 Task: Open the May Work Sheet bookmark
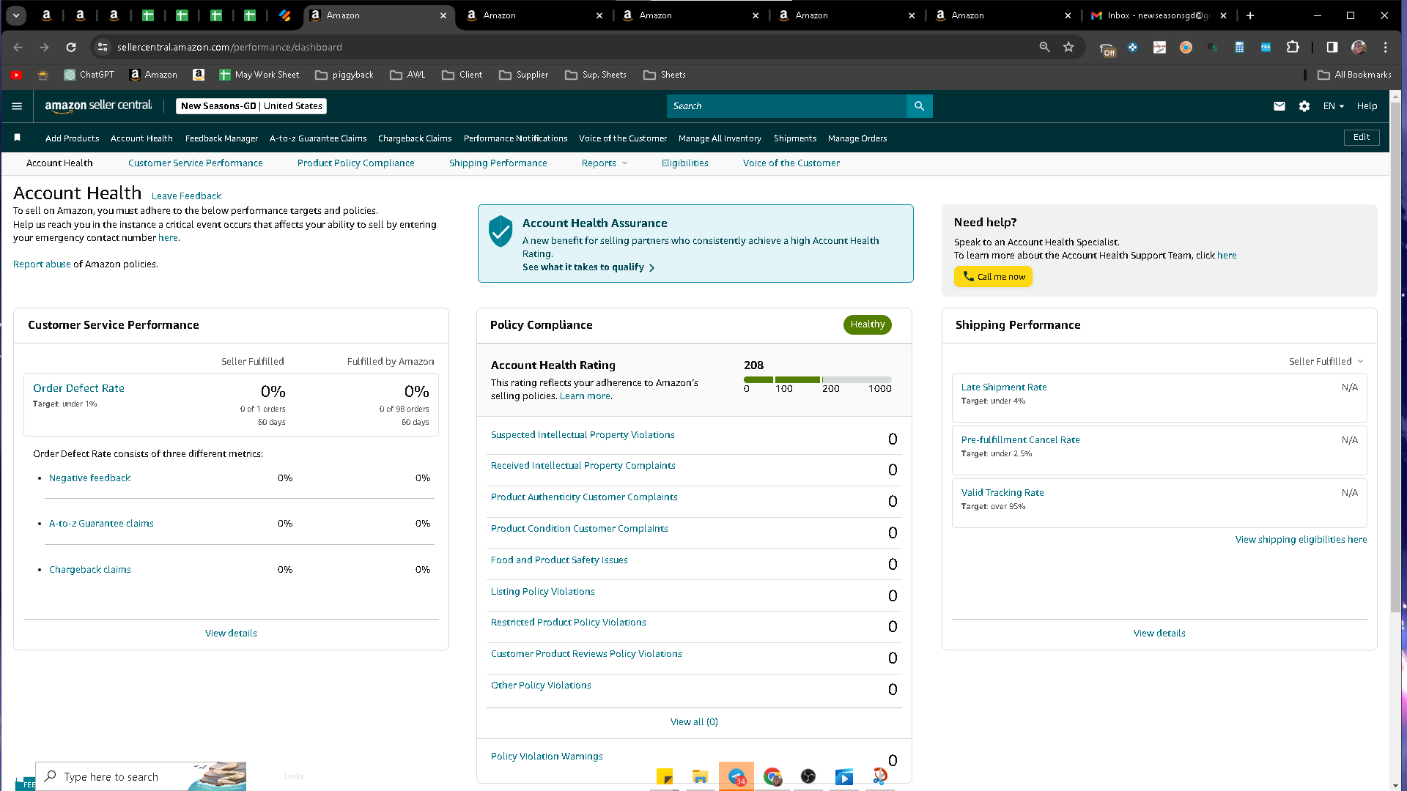point(259,75)
